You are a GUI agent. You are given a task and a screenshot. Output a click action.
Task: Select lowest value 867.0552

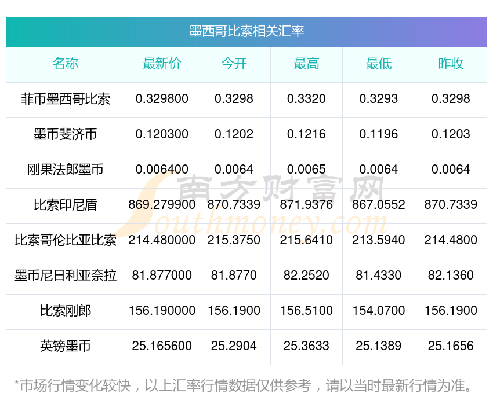[x=379, y=205]
